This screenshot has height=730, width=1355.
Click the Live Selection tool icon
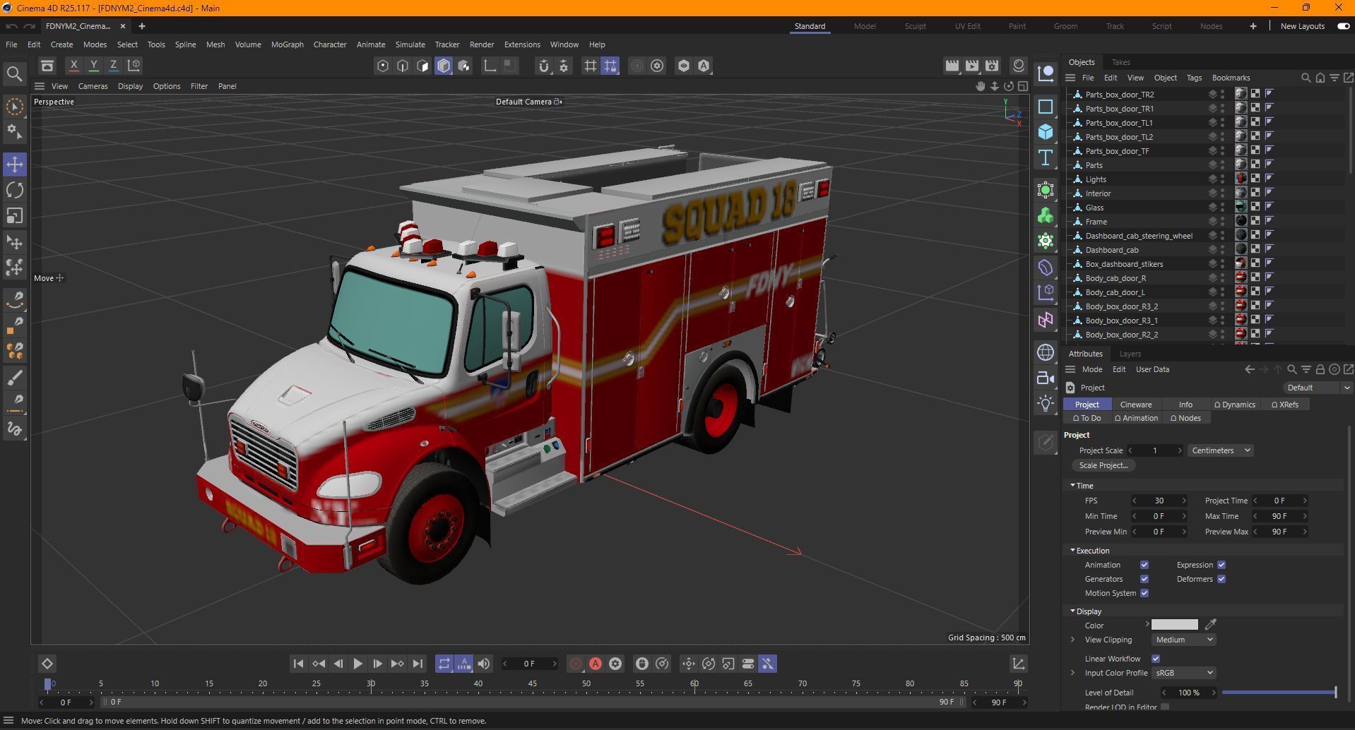pos(15,107)
